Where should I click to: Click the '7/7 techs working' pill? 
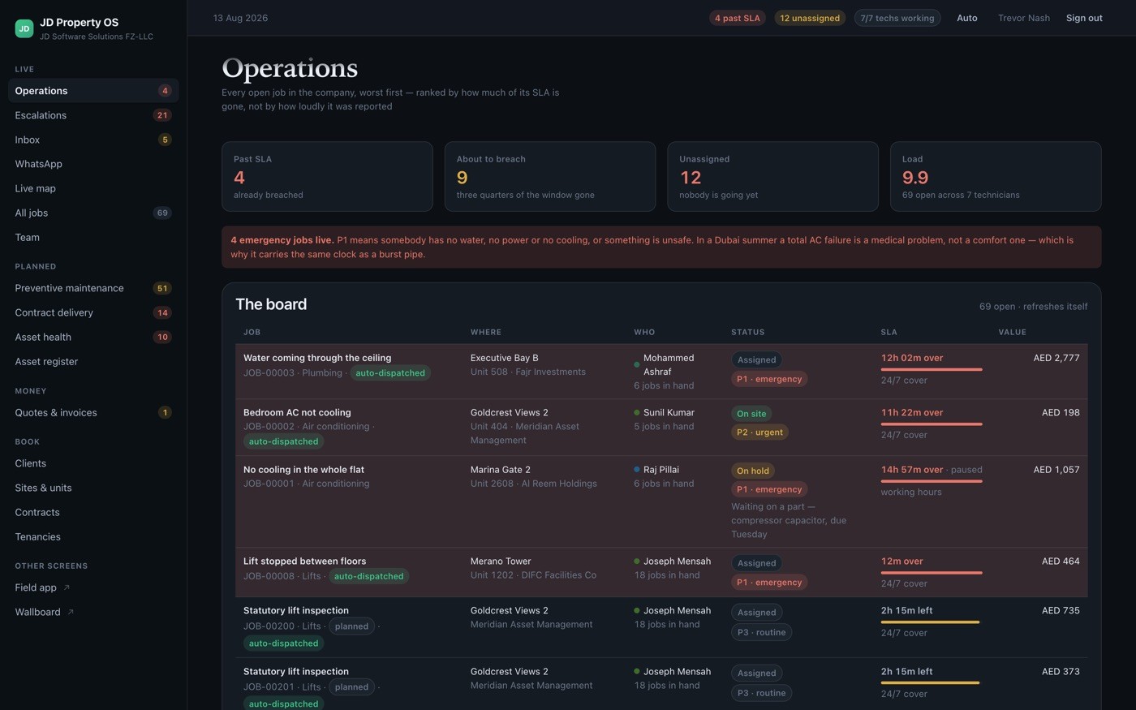(897, 18)
